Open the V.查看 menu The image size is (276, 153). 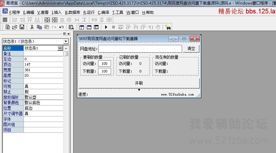click(x=43, y=13)
